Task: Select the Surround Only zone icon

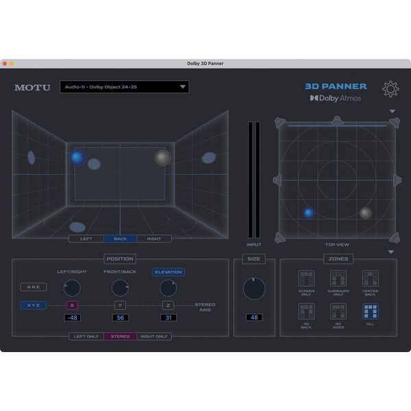Action: [338, 278]
